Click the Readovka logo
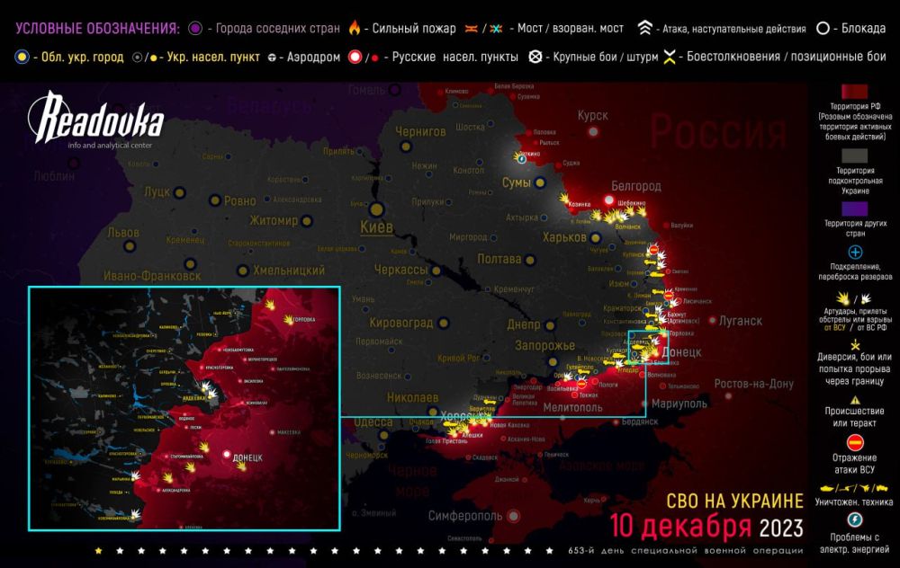Image resolution: width=900 pixels, height=568 pixels. point(96,119)
